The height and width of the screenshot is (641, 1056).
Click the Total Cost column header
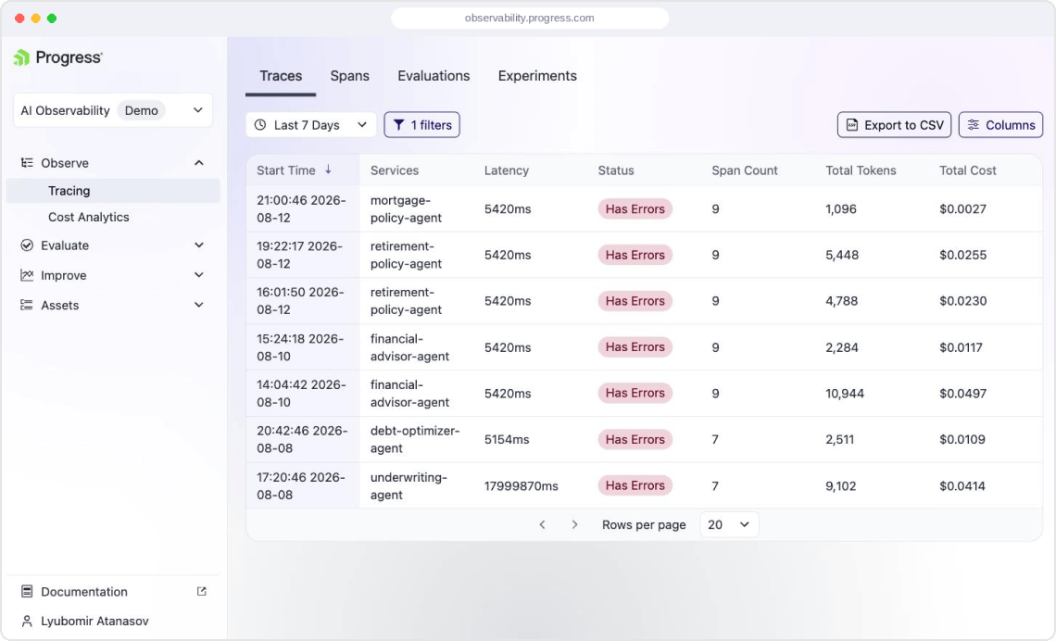tap(968, 170)
